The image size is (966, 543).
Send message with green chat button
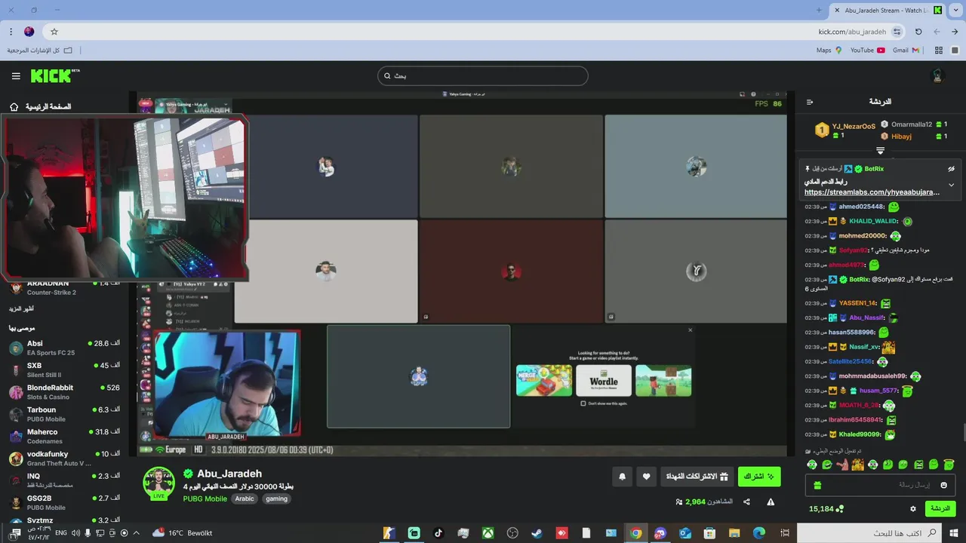[940, 508]
